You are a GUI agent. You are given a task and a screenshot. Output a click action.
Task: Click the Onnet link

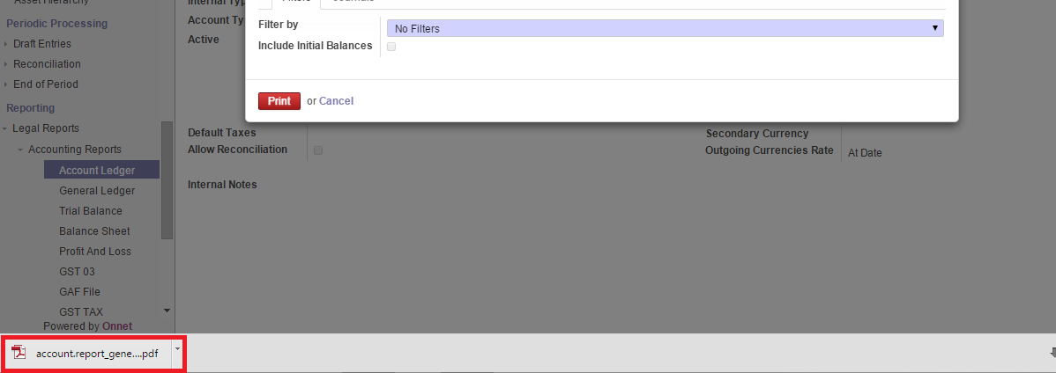117,326
